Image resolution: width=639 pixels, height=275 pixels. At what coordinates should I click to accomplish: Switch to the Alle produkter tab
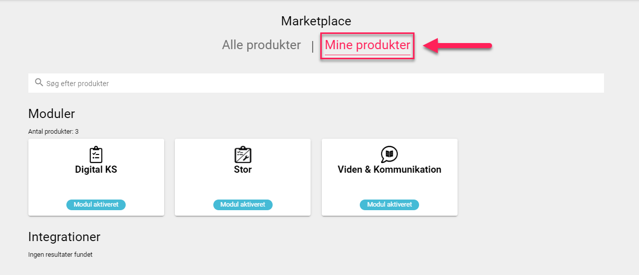261,45
